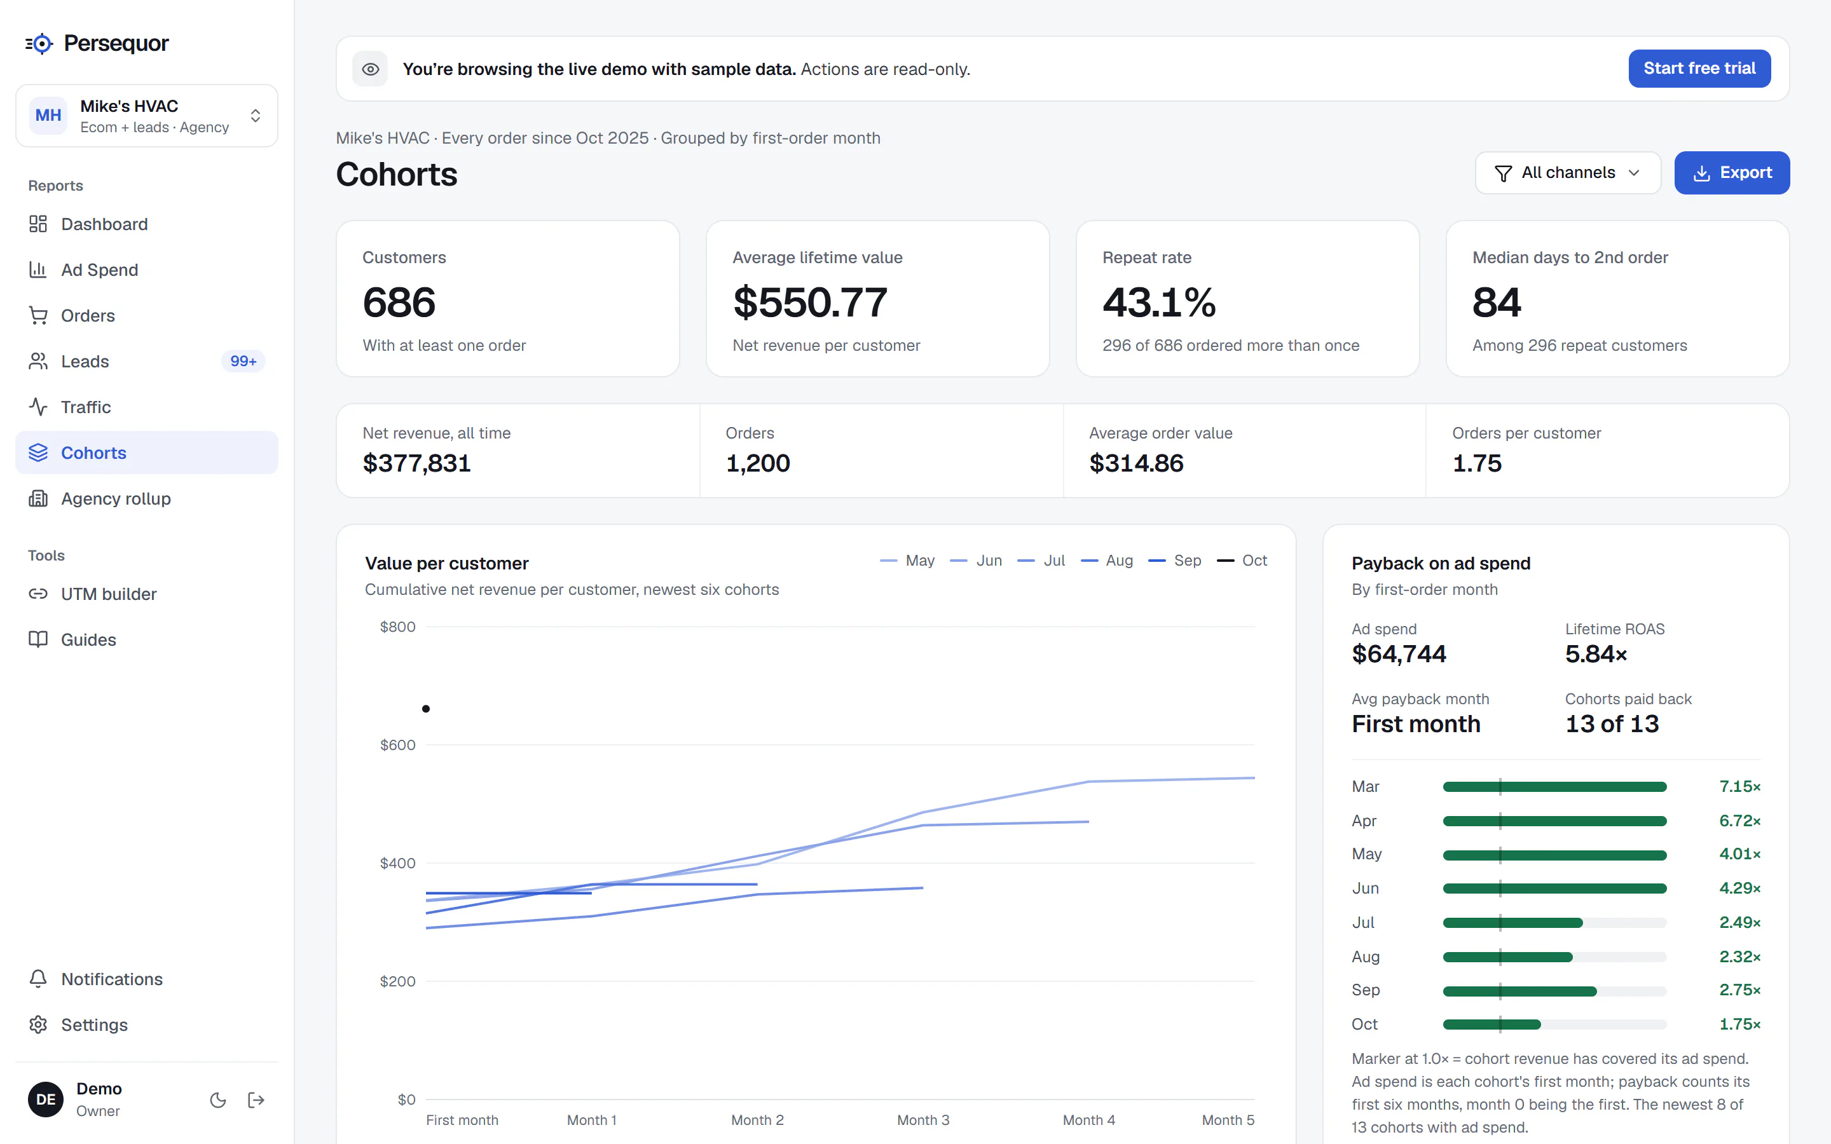Click the Start free trial button
Screen dimensions: 1831x1144
(x=1699, y=69)
